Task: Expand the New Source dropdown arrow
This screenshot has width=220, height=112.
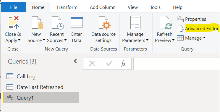Action: (44, 40)
